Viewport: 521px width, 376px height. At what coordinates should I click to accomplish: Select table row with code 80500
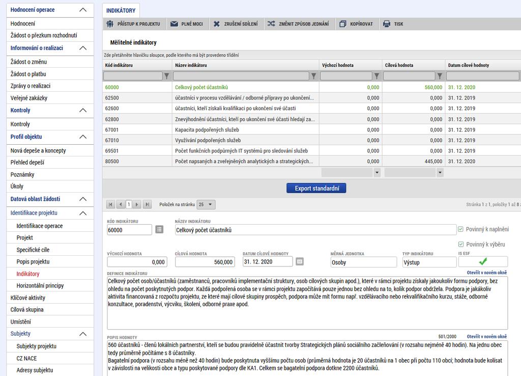(x=312, y=162)
